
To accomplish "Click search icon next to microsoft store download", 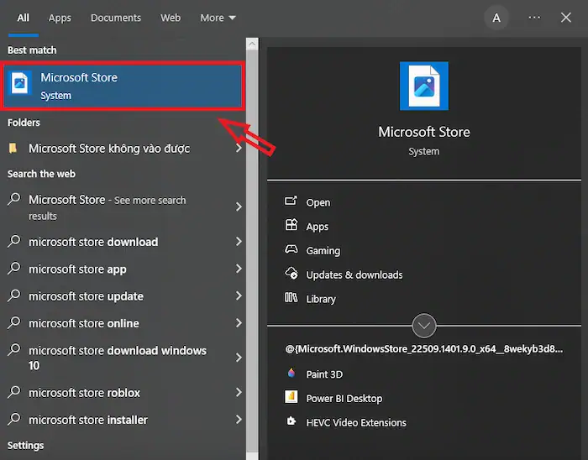I will click(14, 241).
